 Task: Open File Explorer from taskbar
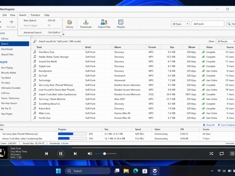[126, 171]
